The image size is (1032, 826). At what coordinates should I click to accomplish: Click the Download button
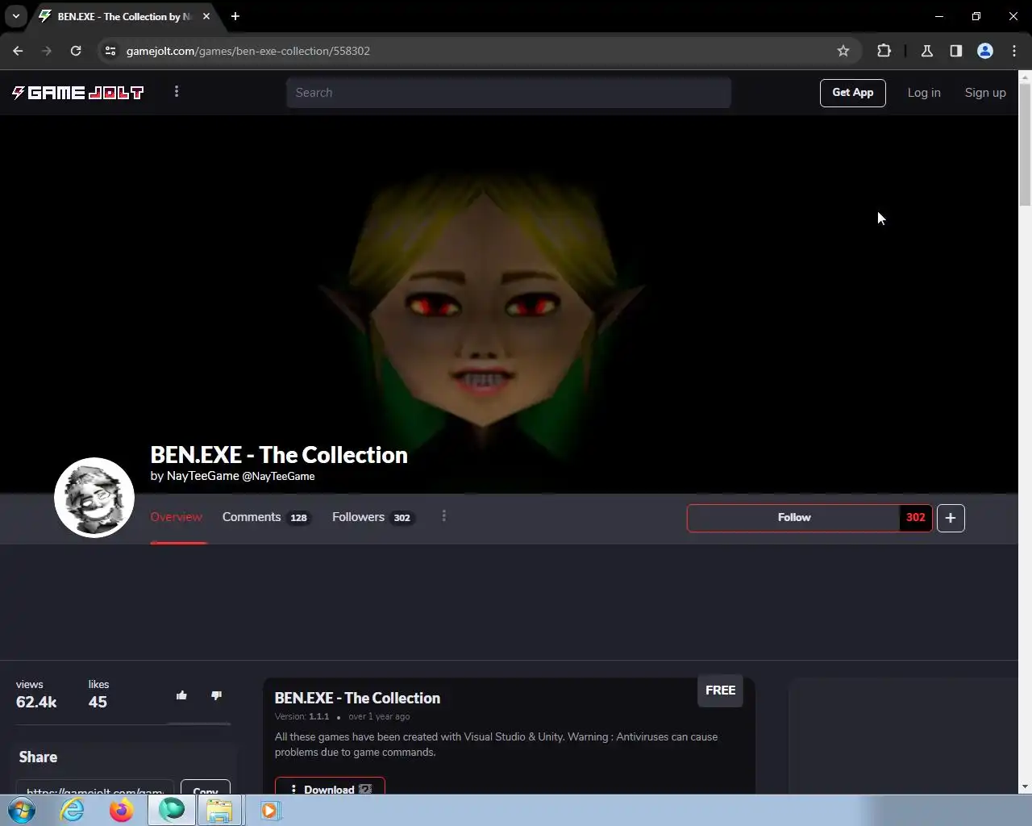pyautogui.click(x=330, y=787)
